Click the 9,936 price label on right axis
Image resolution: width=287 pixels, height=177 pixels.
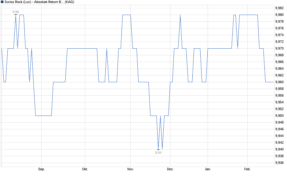279,162
